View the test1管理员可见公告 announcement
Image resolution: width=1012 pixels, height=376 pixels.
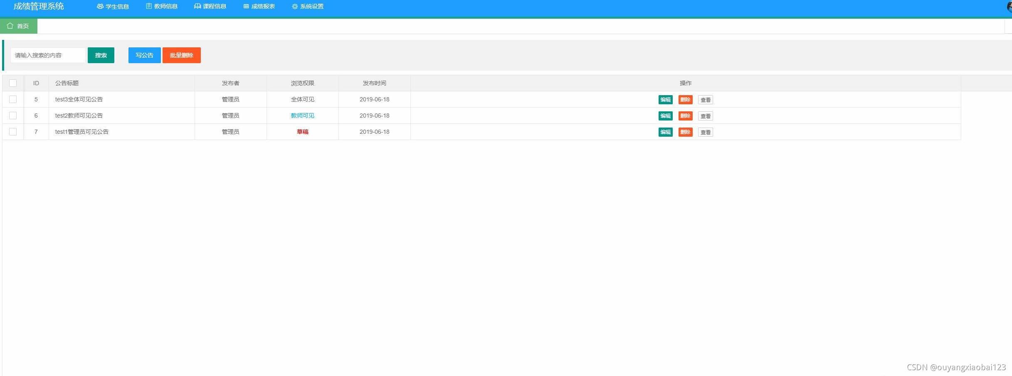[x=706, y=132]
